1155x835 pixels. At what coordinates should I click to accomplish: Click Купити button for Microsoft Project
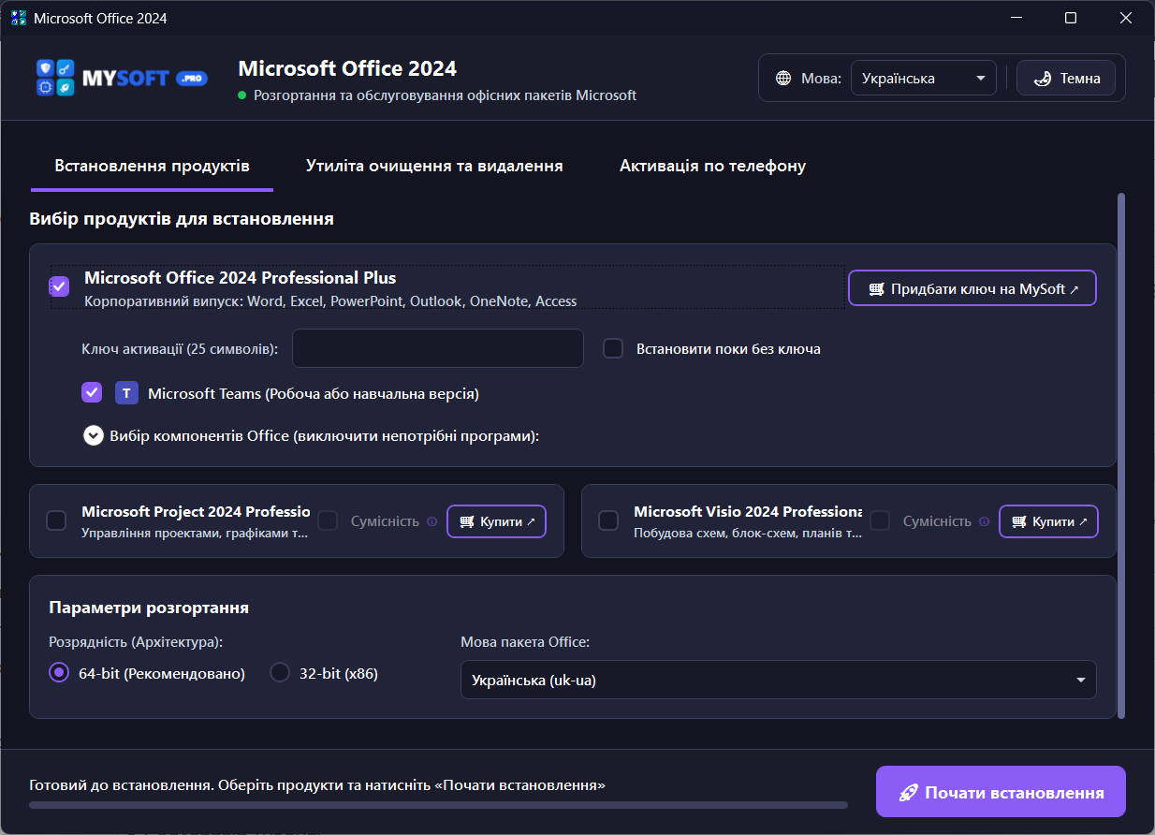tap(496, 521)
